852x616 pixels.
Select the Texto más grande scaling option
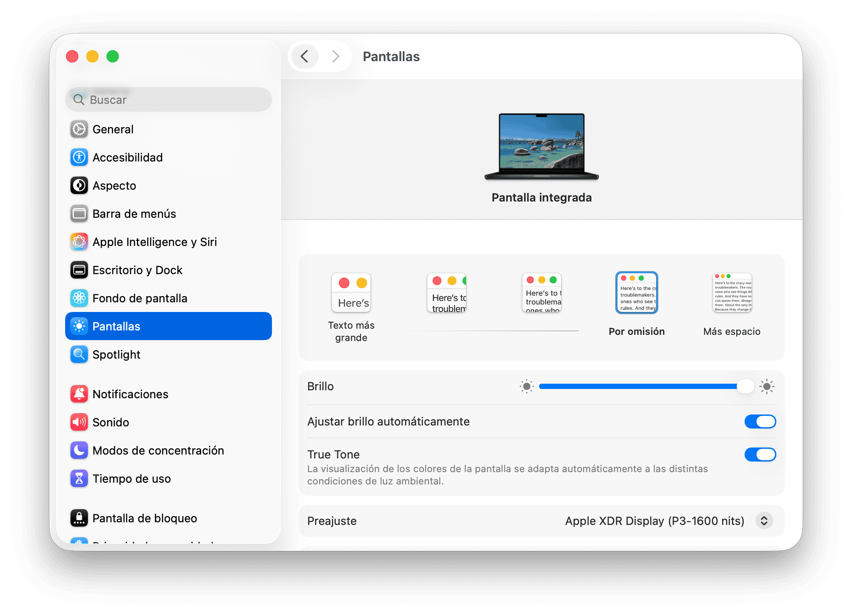pos(351,293)
